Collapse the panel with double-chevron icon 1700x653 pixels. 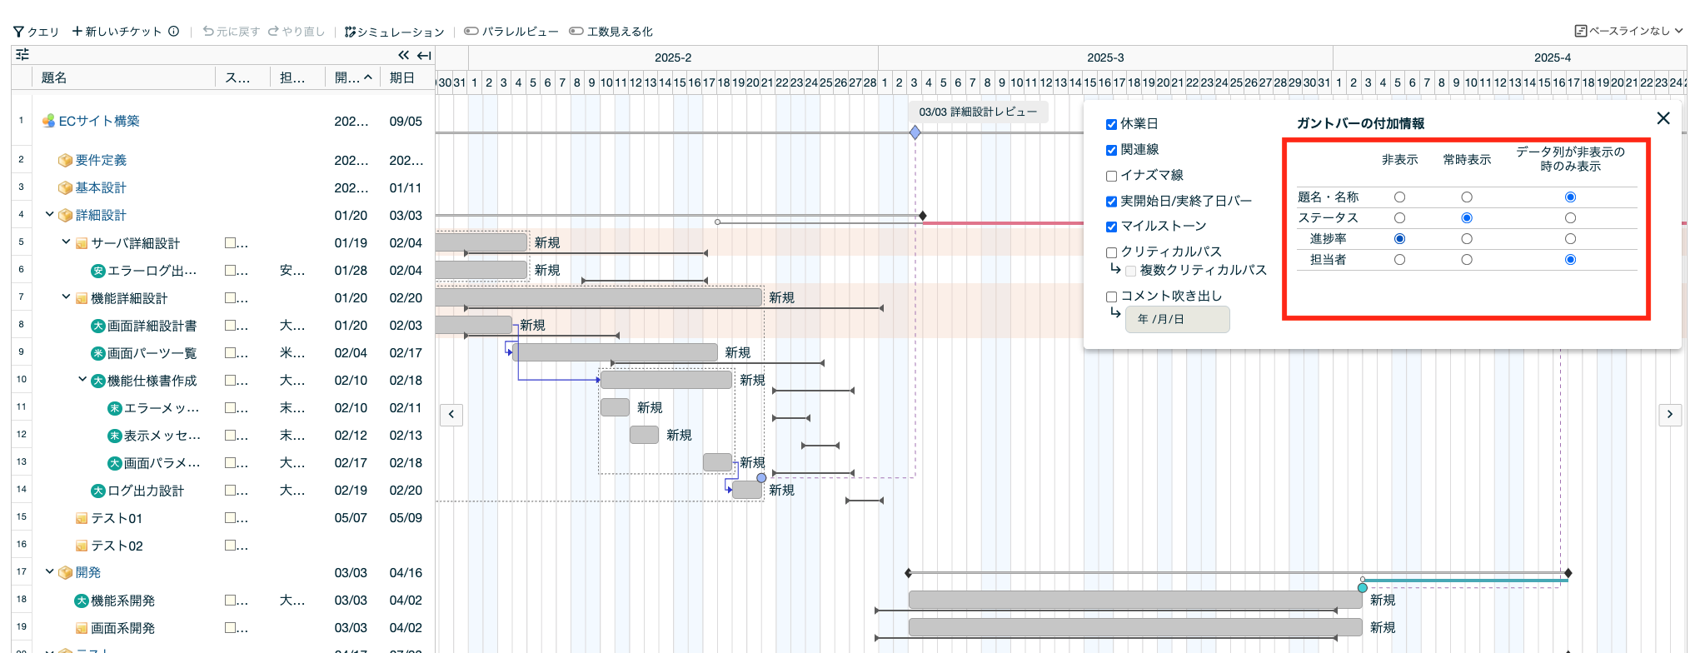403,55
